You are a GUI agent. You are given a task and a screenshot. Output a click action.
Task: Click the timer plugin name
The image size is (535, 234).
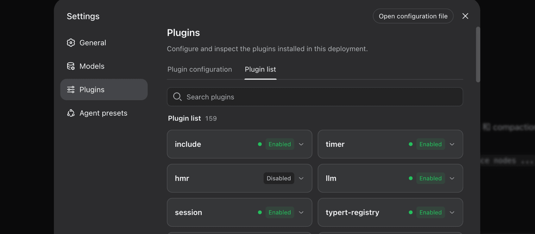click(x=335, y=144)
